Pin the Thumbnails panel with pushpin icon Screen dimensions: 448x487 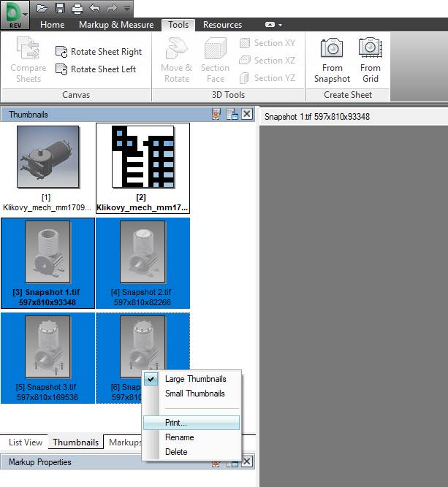(216, 114)
